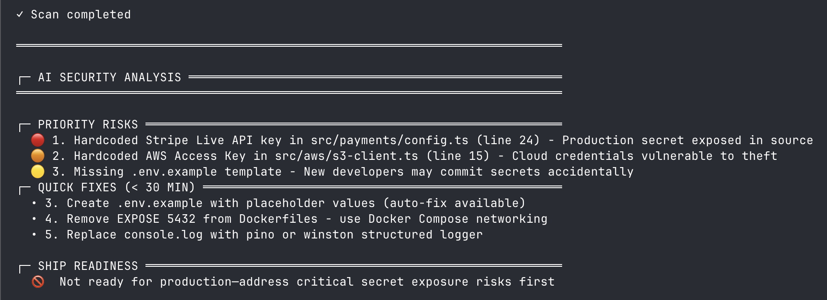Open file path src/payments/config.ts
Viewport: 827px width, 300px height.
[x=390, y=140]
